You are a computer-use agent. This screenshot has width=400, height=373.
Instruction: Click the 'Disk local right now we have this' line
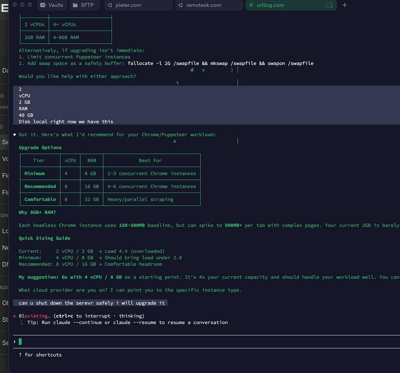coord(66,122)
